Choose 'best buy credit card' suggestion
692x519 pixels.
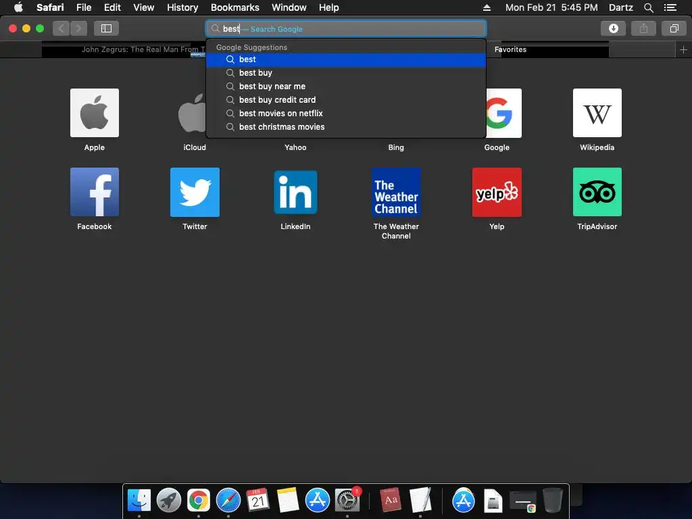(346, 100)
